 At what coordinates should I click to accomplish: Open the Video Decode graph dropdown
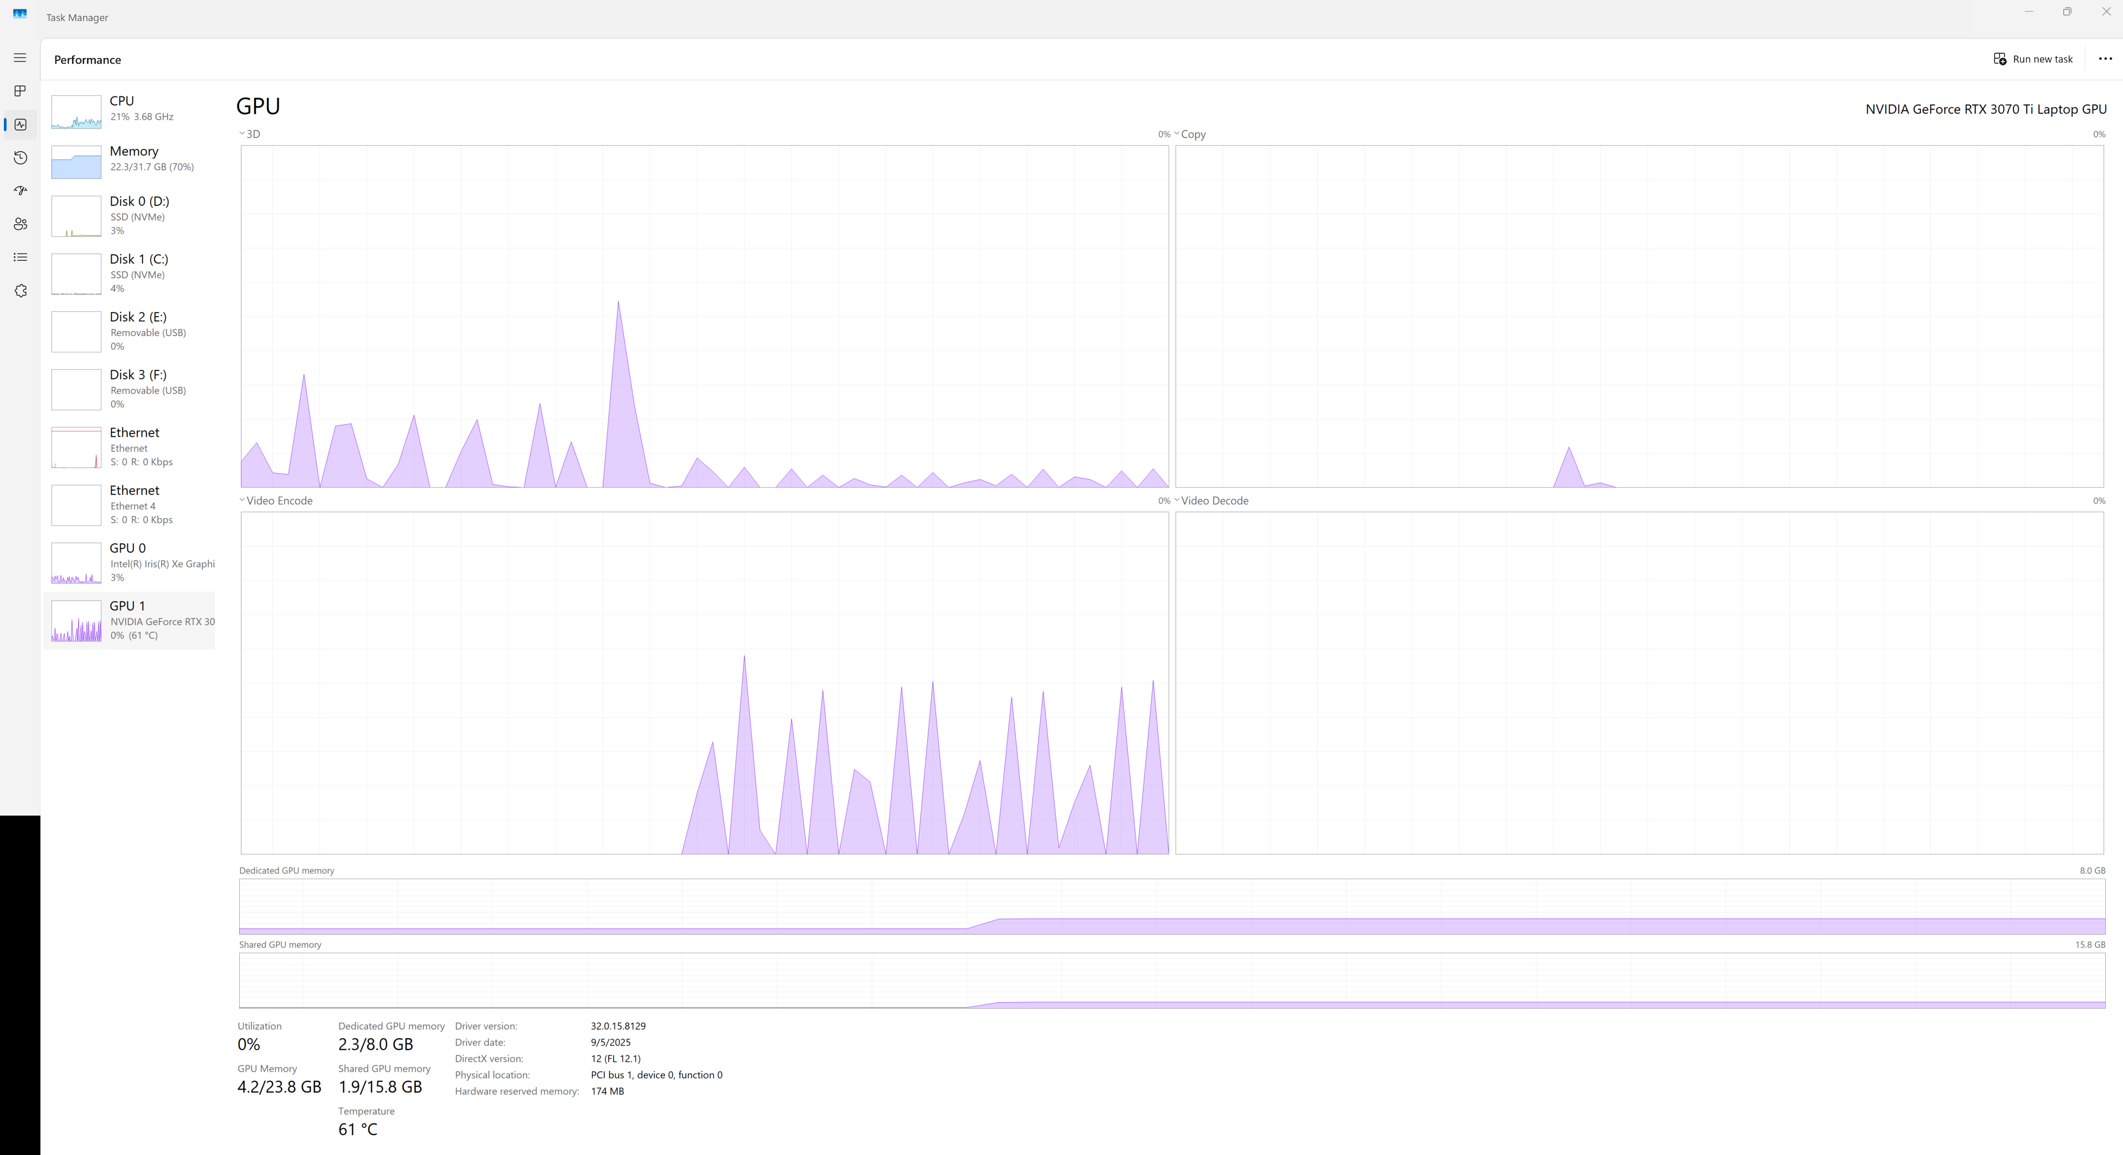(x=1211, y=500)
